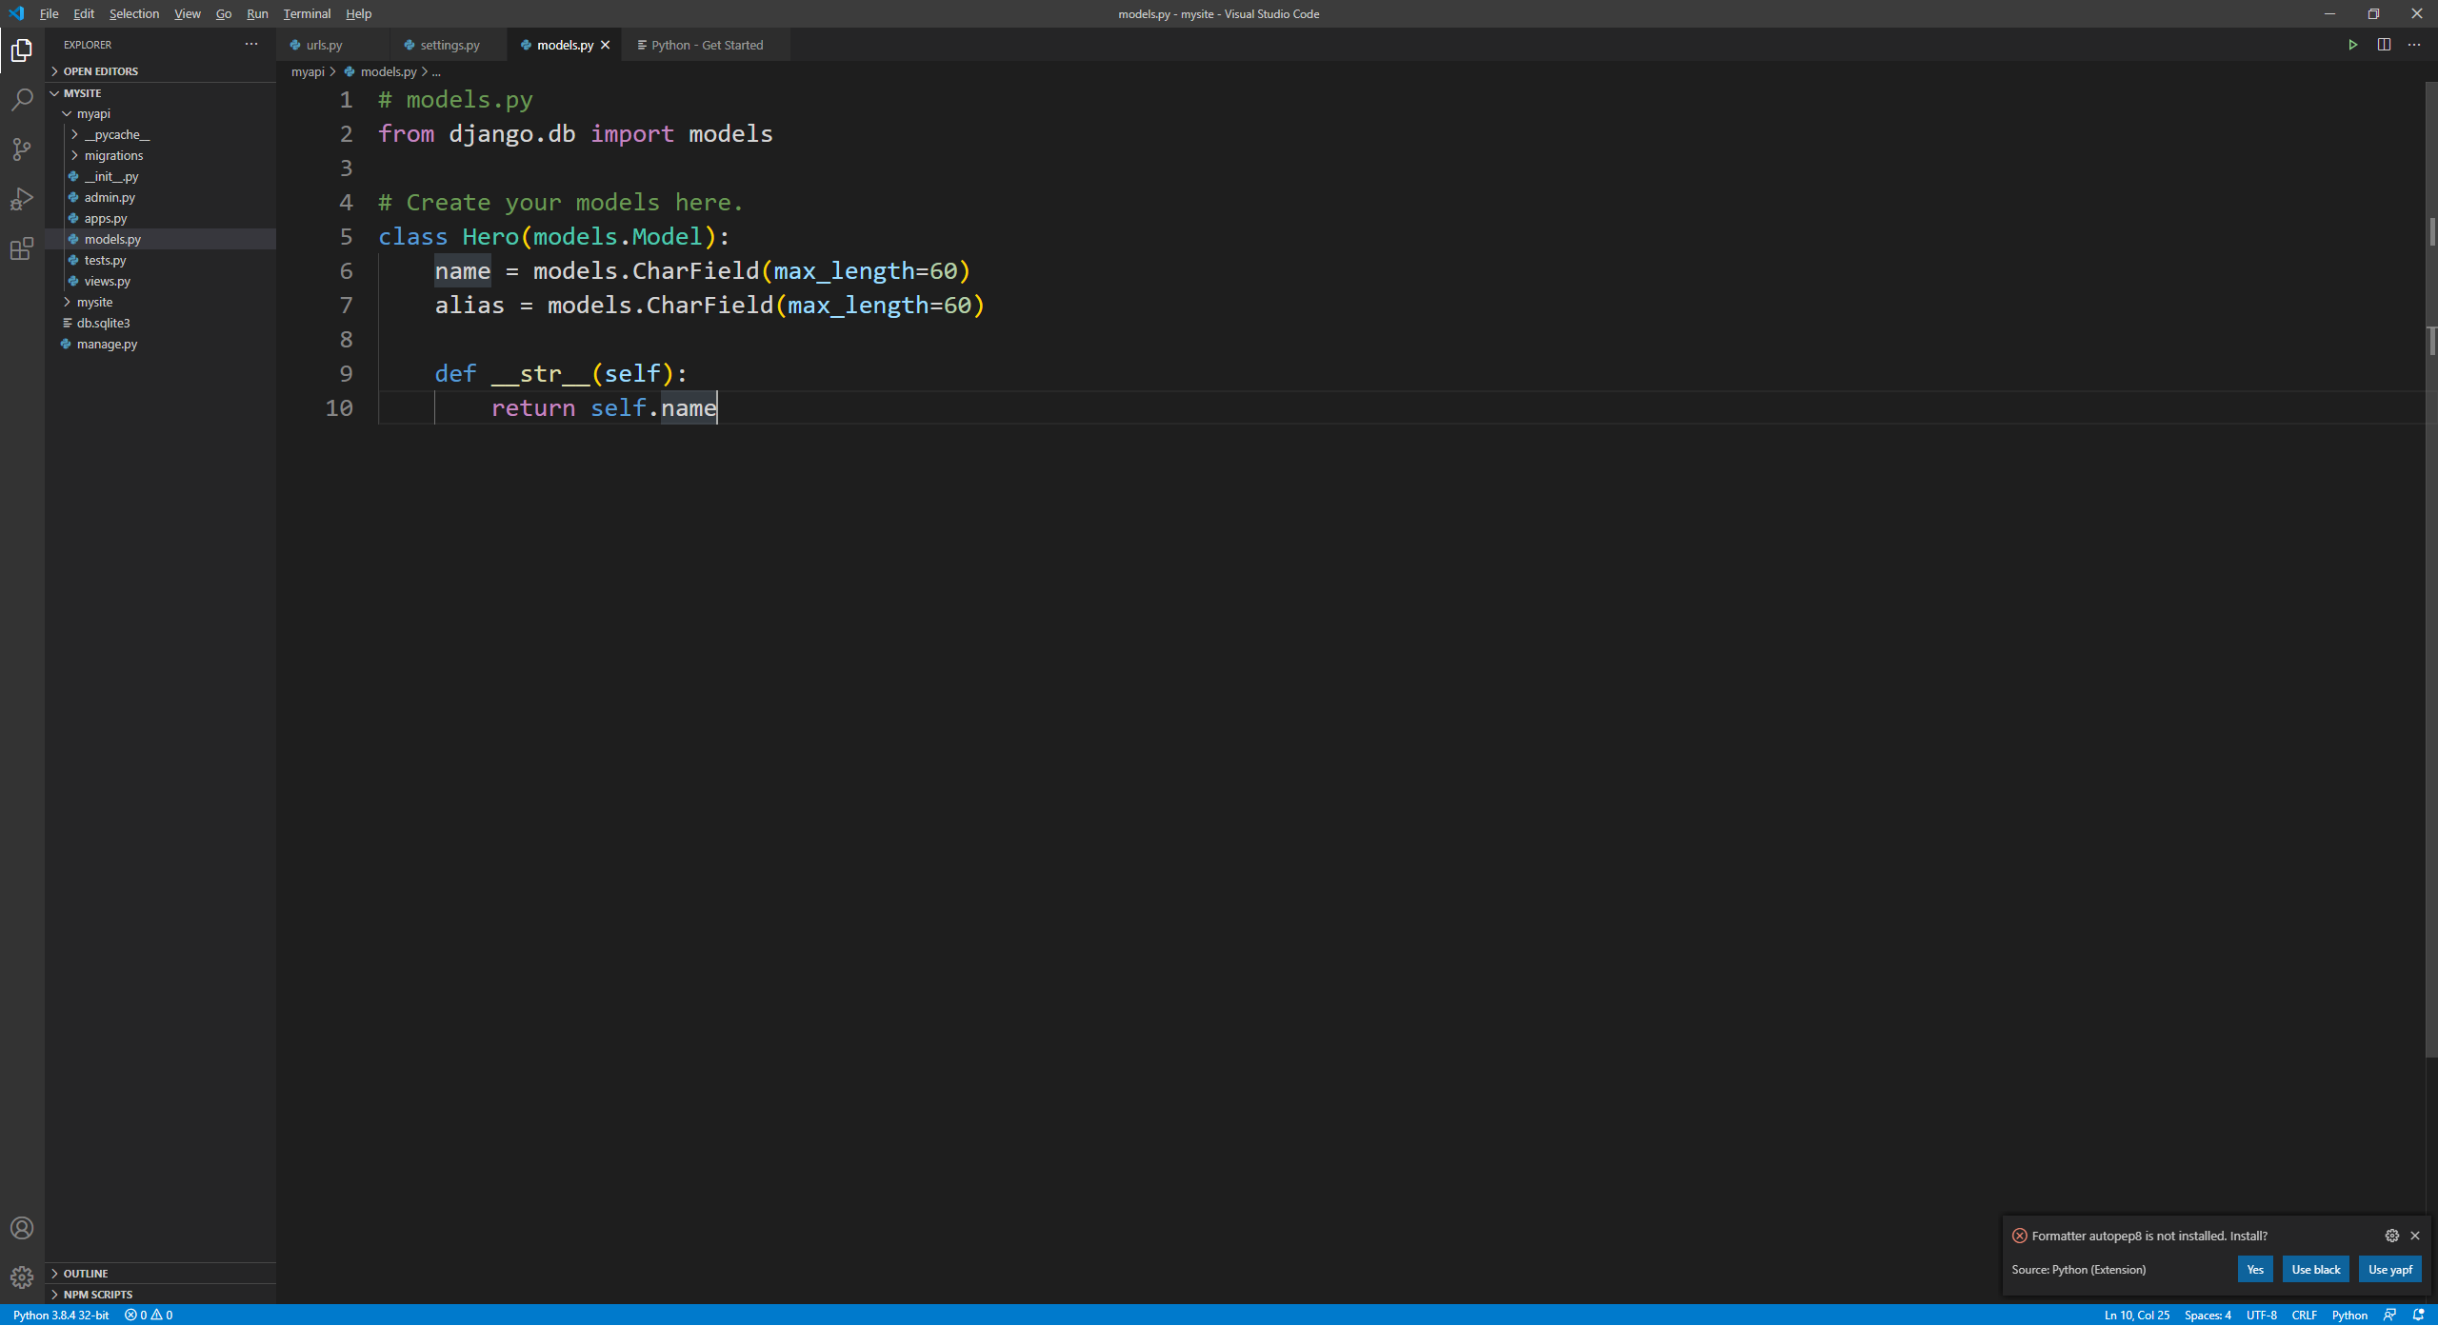Open apps.py in the explorer
This screenshot has height=1326, width=2438.
[160, 218]
